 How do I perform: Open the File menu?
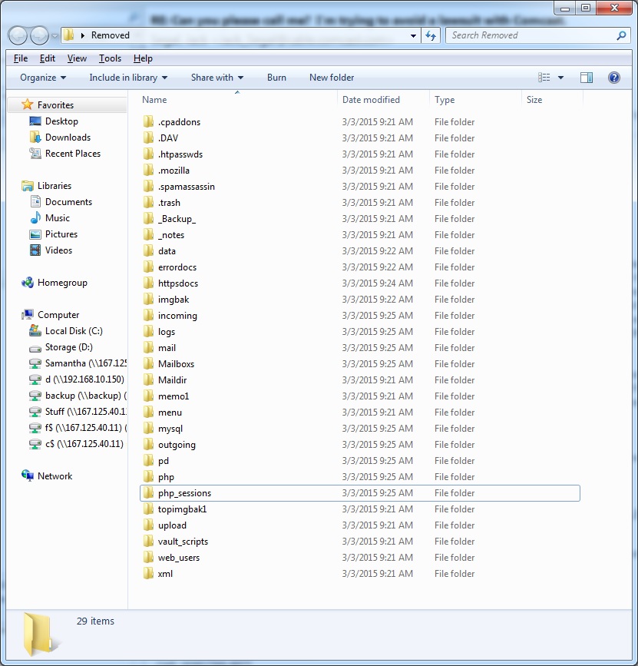click(x=21, y=58)
